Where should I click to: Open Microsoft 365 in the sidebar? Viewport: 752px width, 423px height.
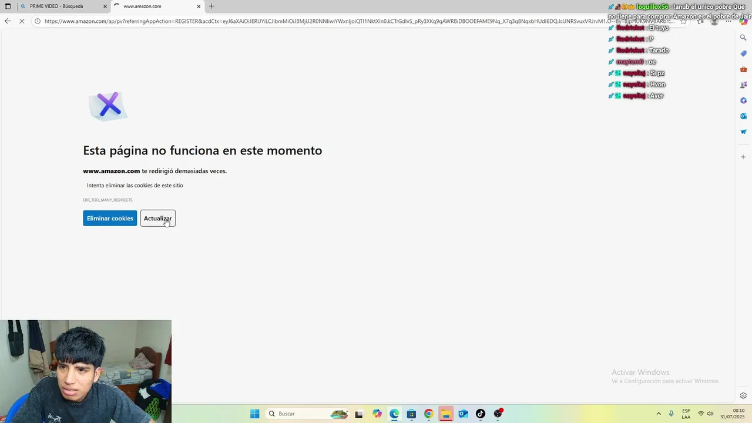(743, 100)
